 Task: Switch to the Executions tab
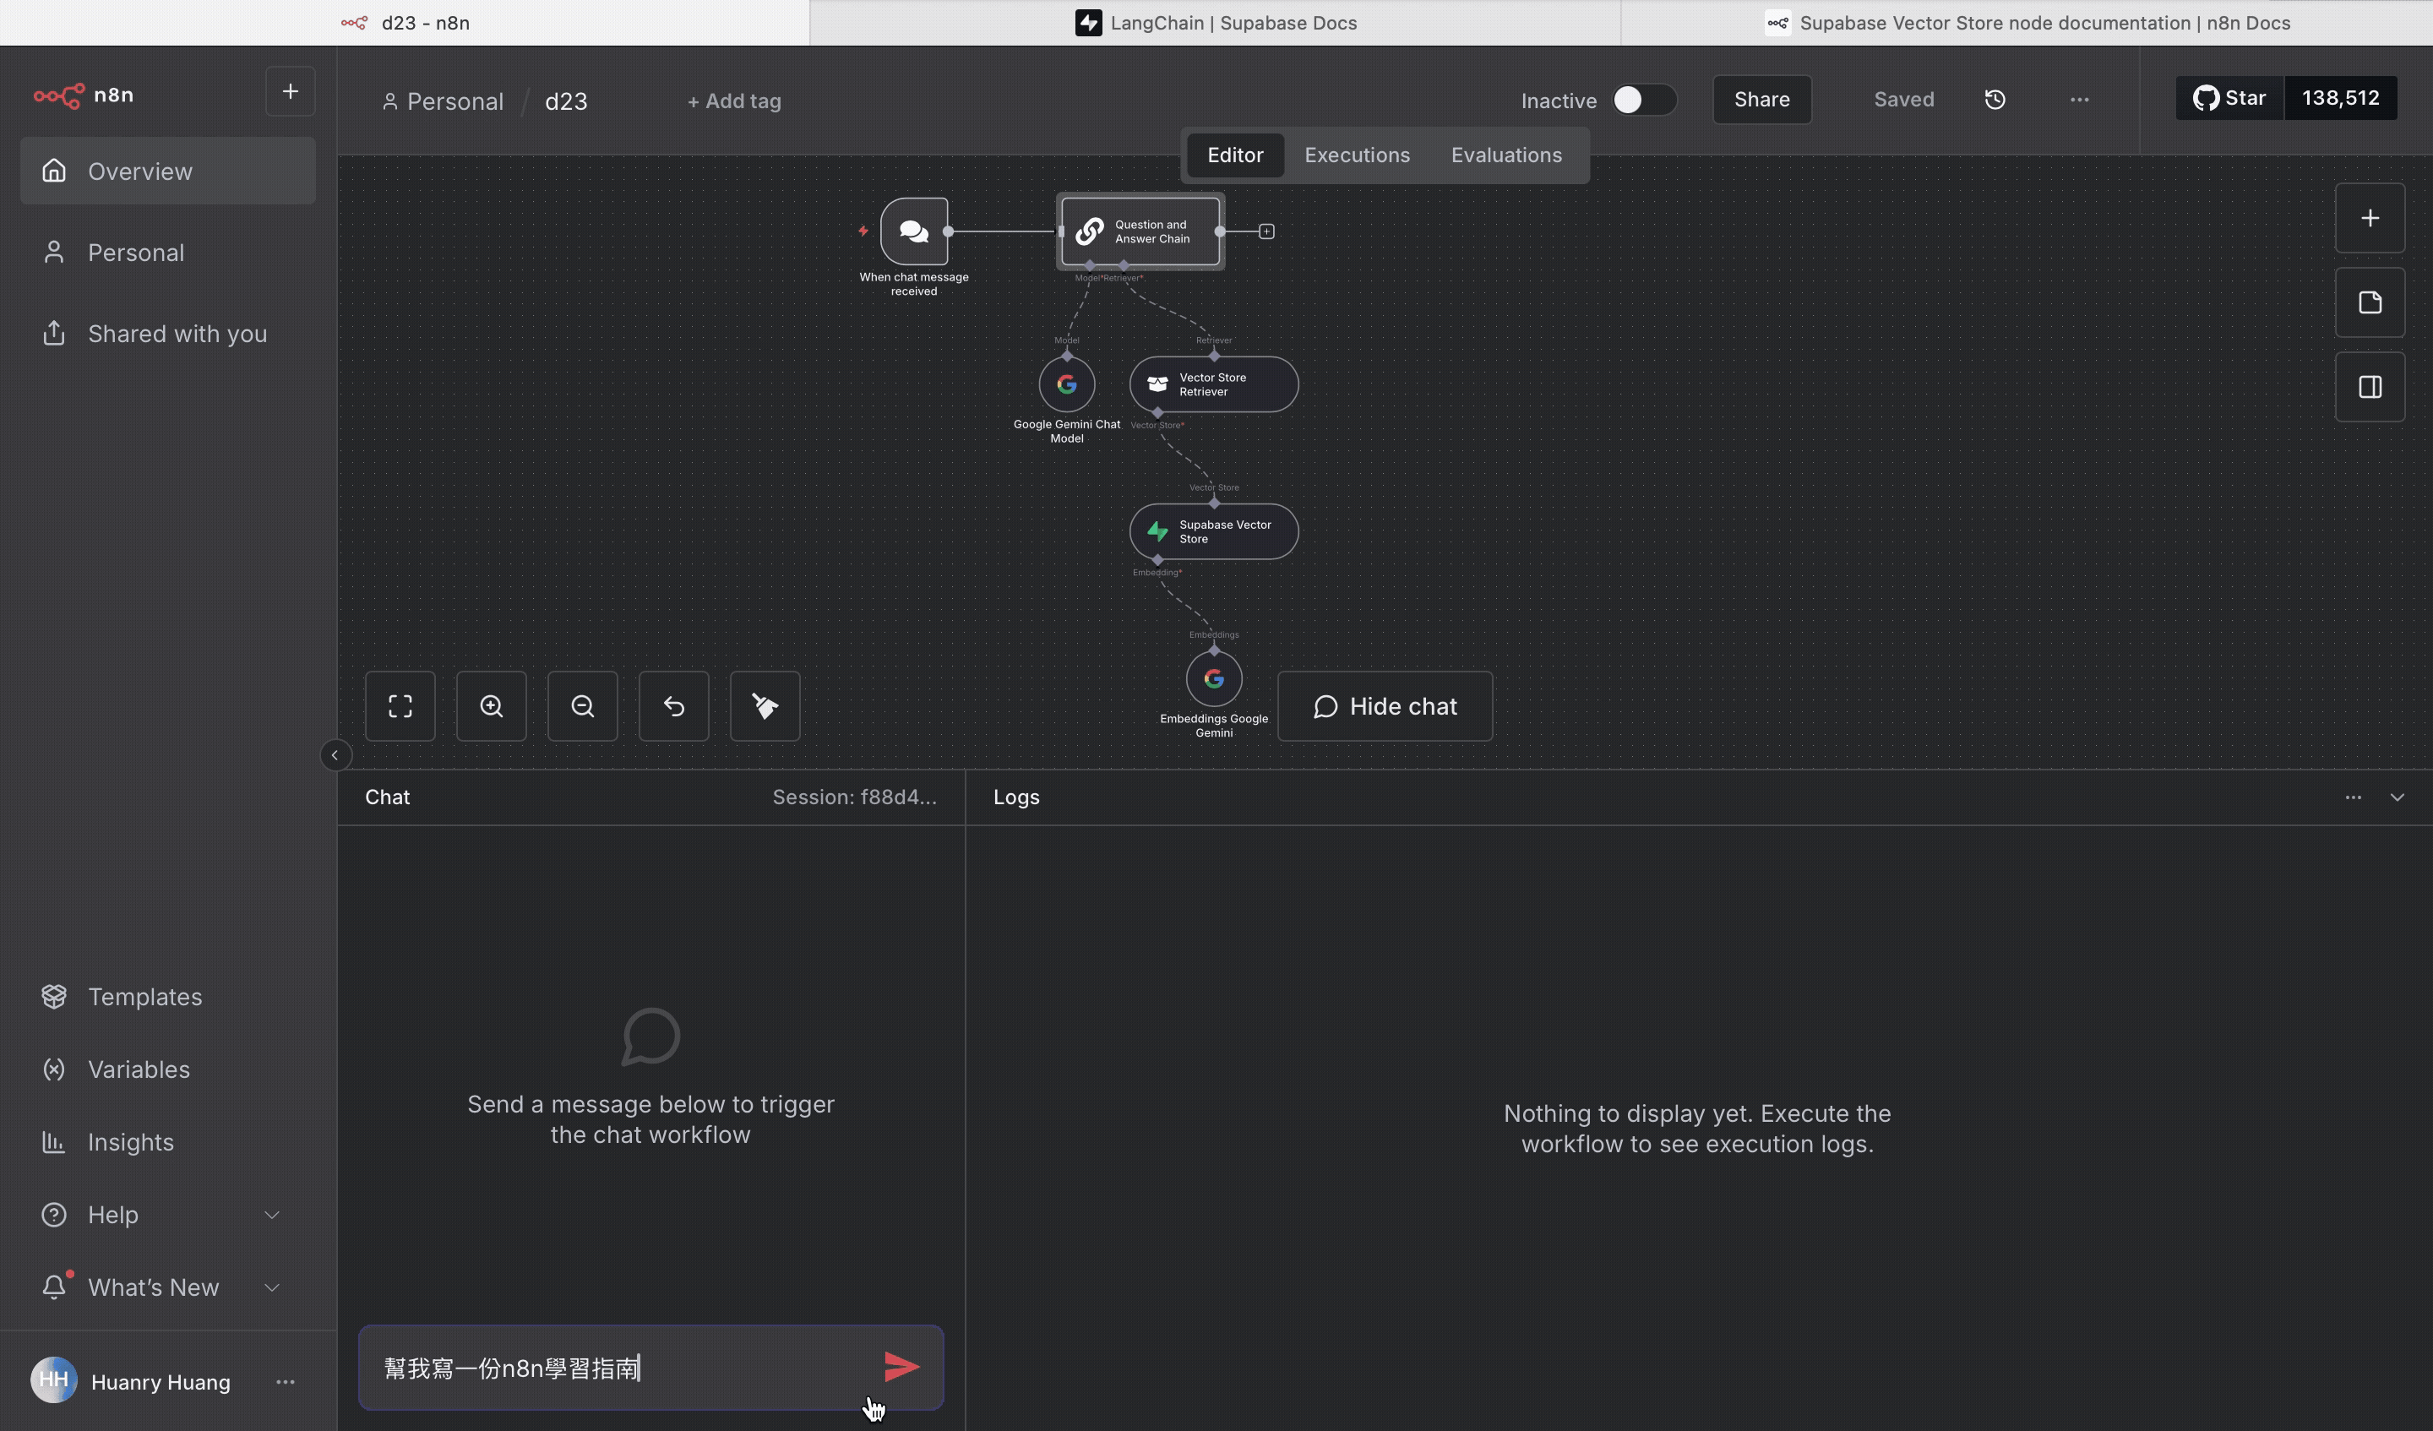tap(1357, 155)
